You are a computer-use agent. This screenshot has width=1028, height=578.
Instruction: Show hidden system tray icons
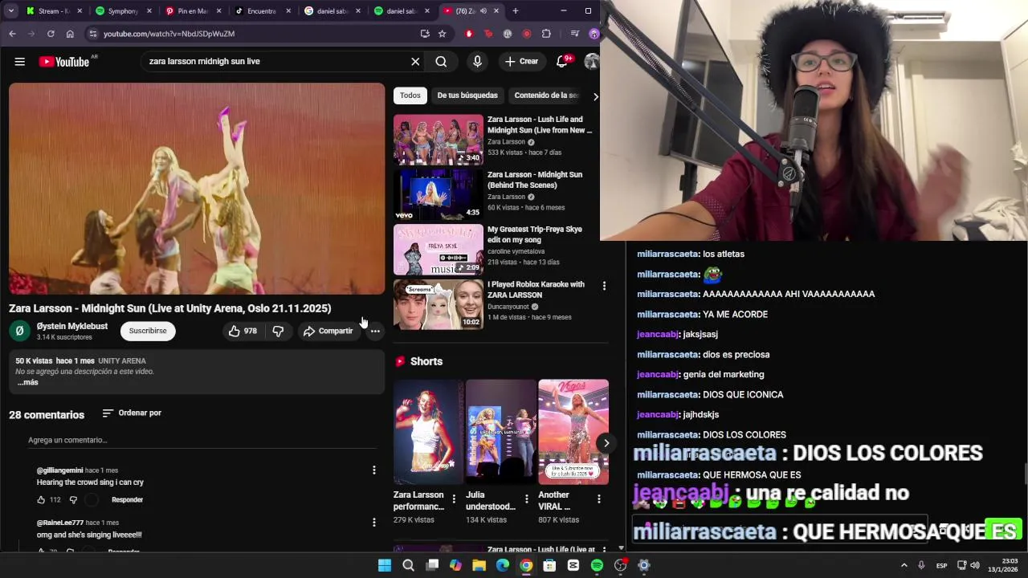click(904, 565)
